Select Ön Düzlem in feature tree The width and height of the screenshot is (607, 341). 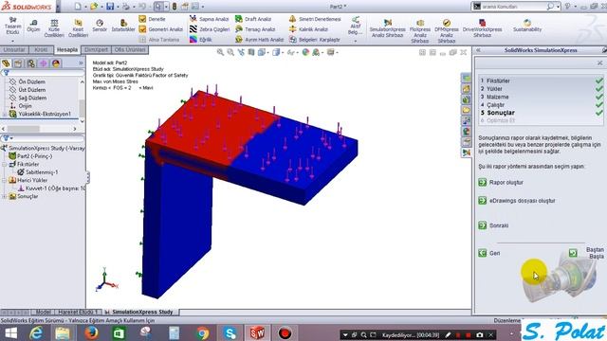[31, 81]
